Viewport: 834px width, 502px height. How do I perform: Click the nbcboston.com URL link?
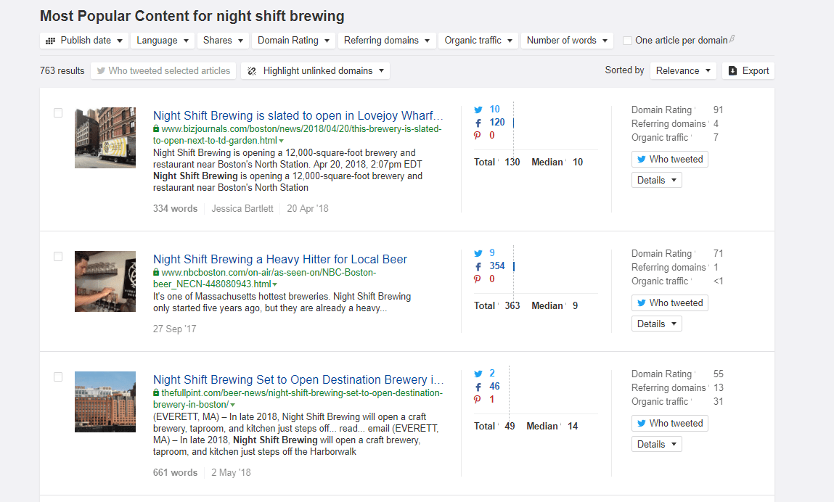[x=265, y=278]
